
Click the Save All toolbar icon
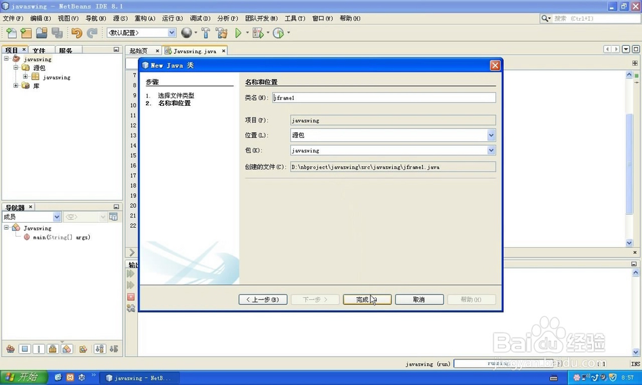[x=57, y=33]
